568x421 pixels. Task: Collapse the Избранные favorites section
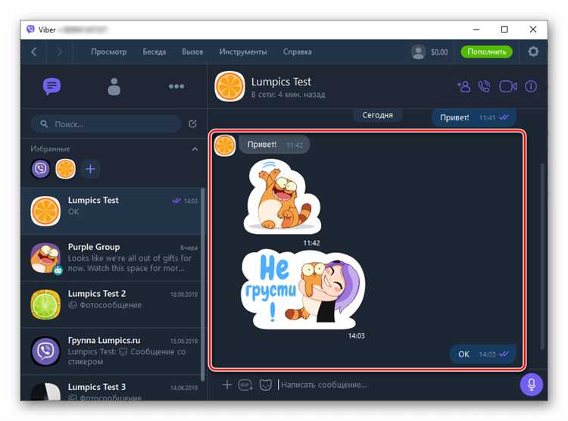tap(195, 149)
